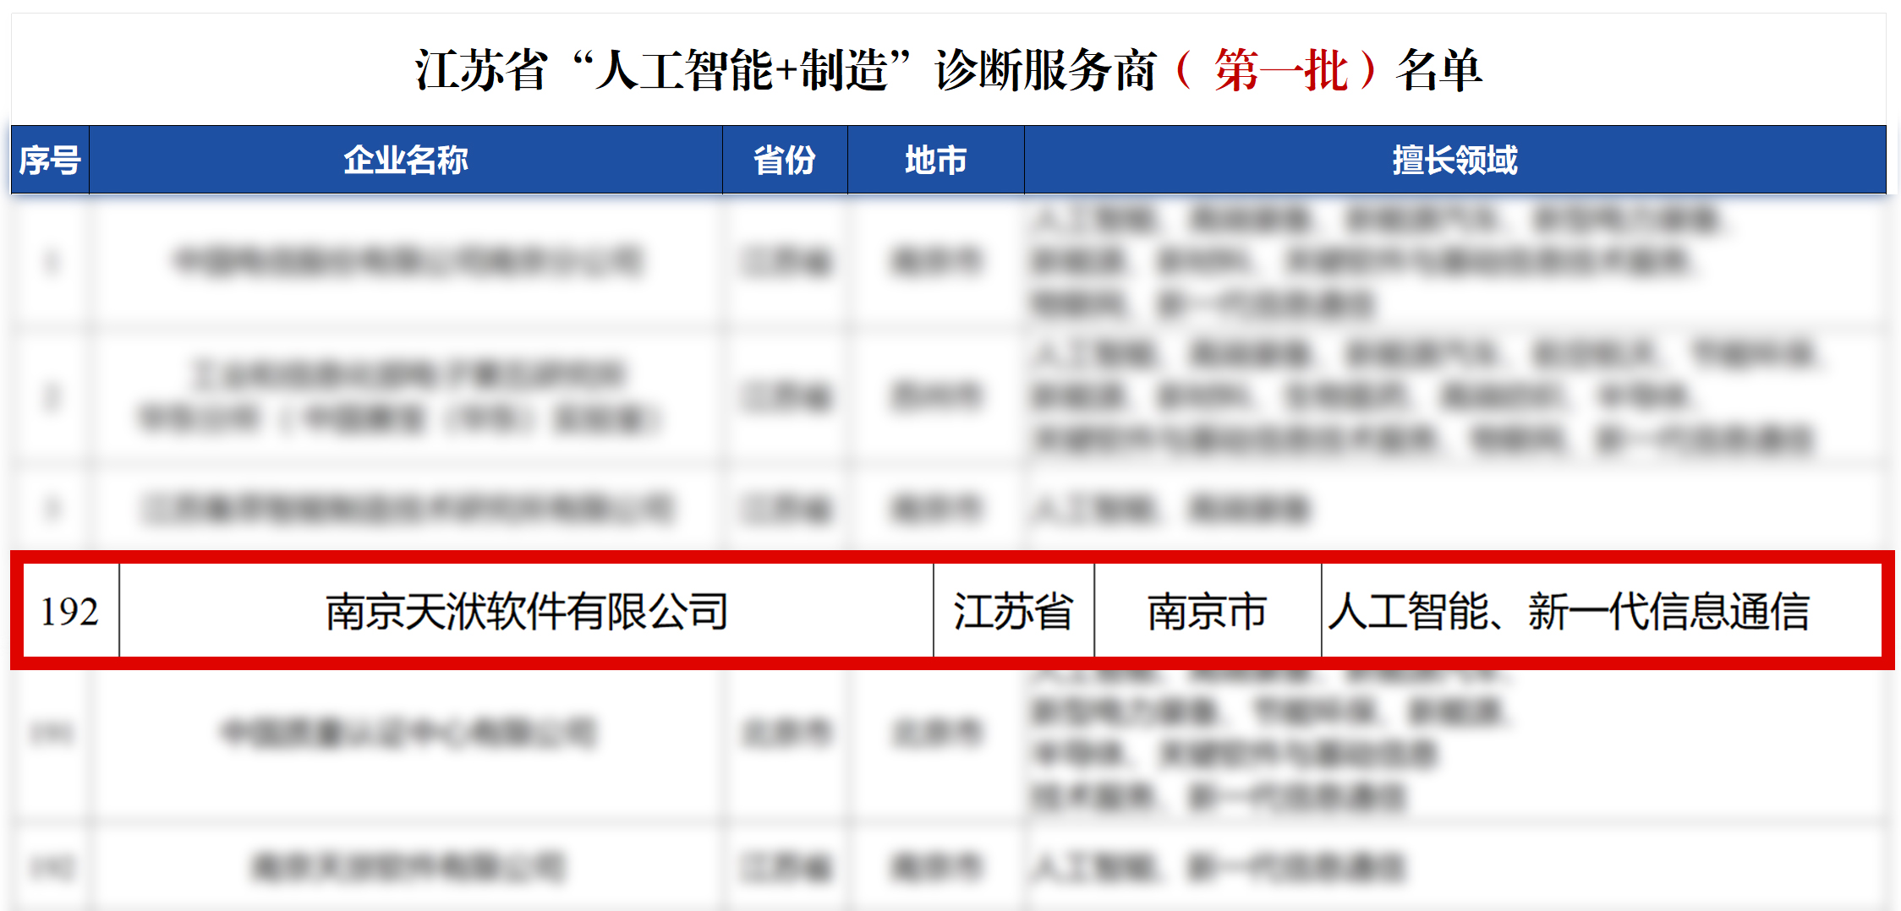Click the 序号 column header
This screenshot has height=911, width=1901.
click(50, 160)
